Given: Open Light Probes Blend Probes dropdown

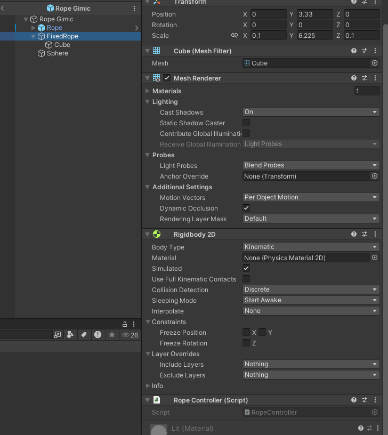Looking at the screenshot, I should point(311,165).
